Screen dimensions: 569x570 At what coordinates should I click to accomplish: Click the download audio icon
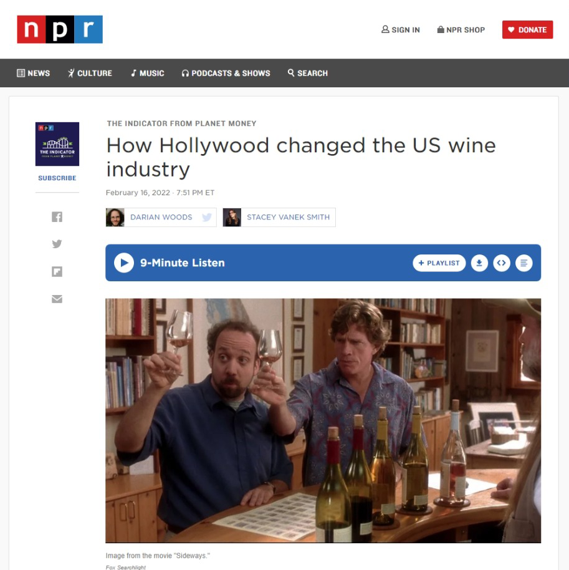point(479,263)
